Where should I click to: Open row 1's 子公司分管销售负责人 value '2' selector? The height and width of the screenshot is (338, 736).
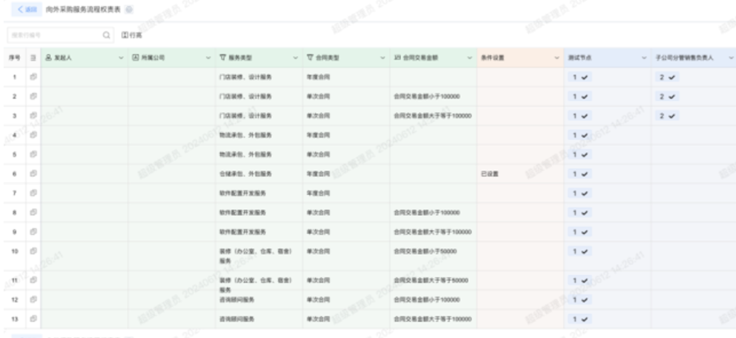(668, 77)
